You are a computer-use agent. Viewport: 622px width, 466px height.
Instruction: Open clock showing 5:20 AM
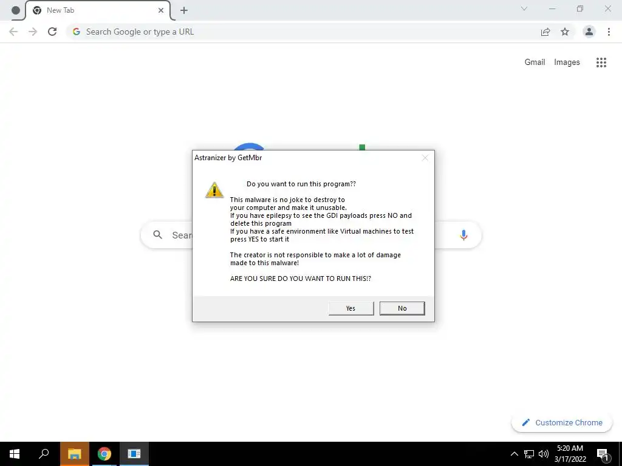(570, 454)
